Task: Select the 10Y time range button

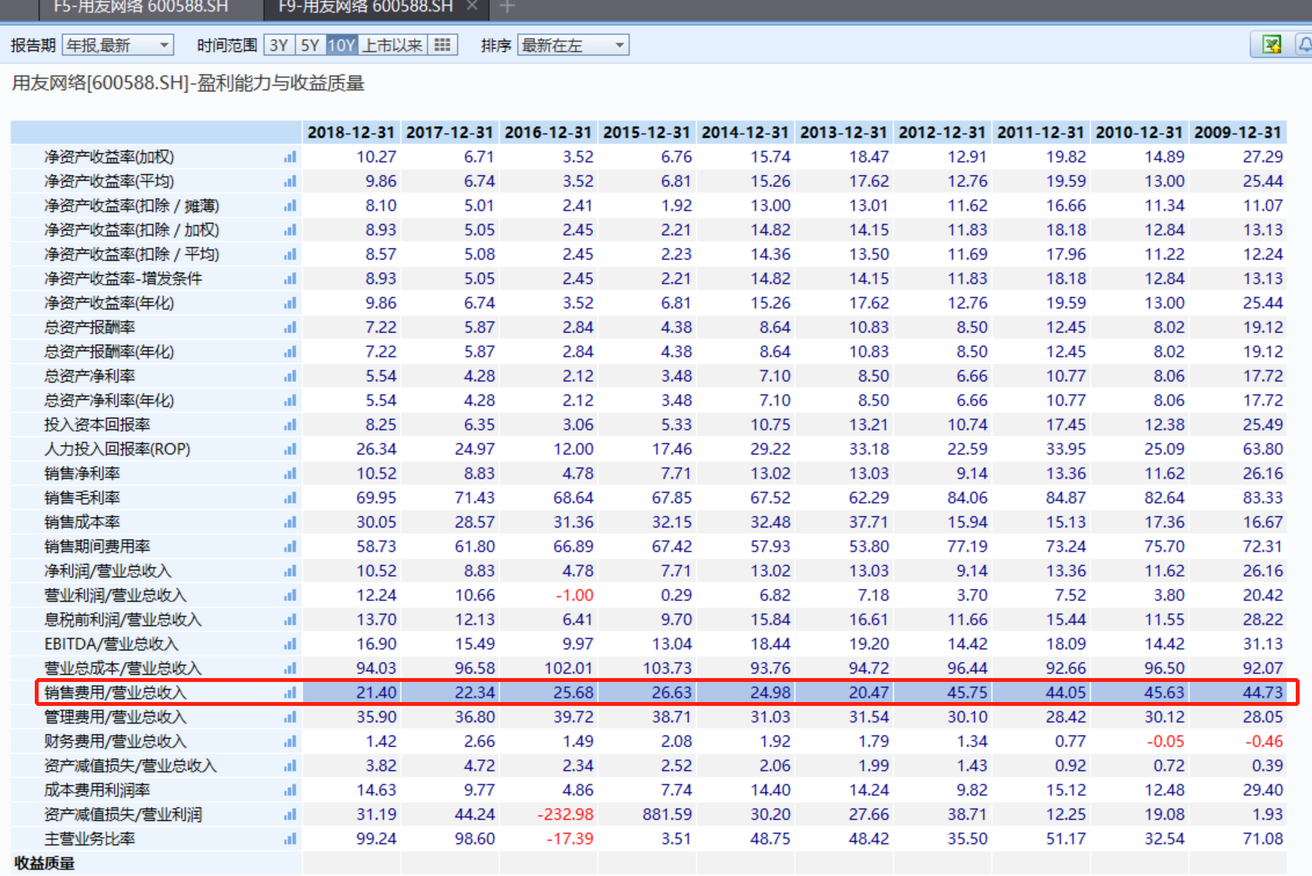Action: (x=342, y=45)
